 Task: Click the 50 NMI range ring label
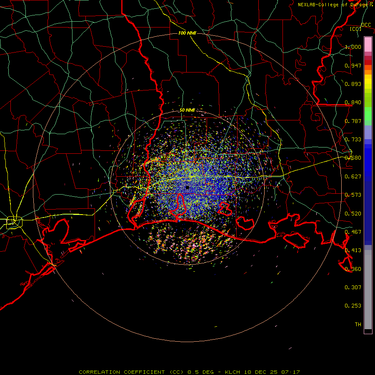pos(187,110)
